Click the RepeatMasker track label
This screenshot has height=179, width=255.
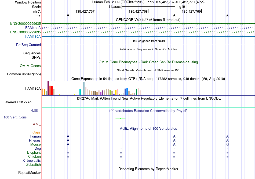point(30,173)
